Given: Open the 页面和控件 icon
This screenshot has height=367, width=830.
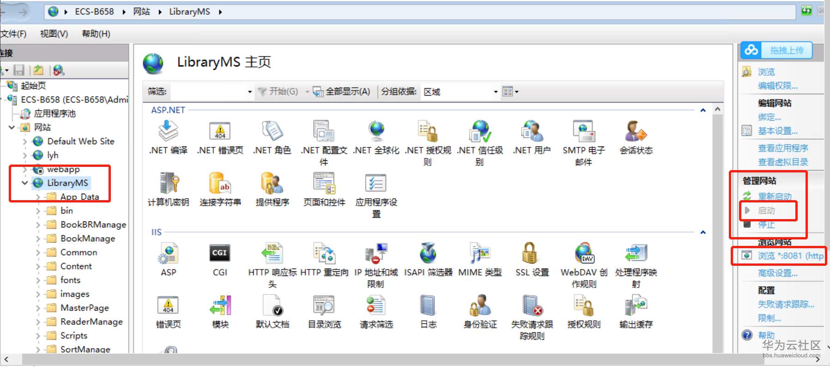Looking at the screenshot, I should pyautogui.click(x=324, y=183).
